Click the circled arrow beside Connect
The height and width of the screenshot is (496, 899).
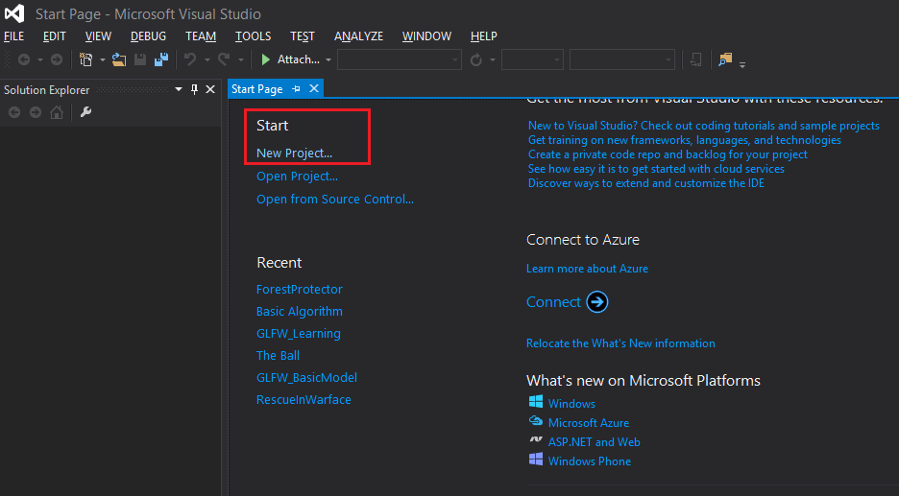click(x=596, y=302)
